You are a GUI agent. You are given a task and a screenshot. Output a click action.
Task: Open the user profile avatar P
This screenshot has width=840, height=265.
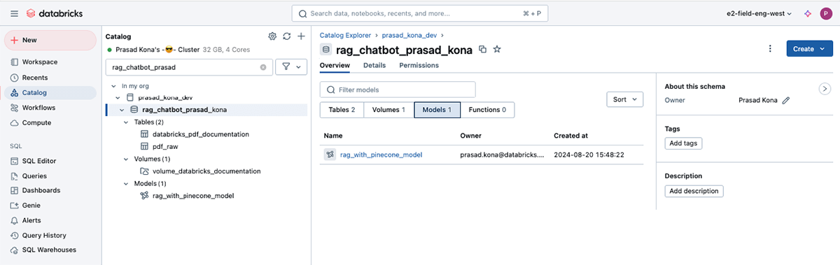click(x=826, y=13)
